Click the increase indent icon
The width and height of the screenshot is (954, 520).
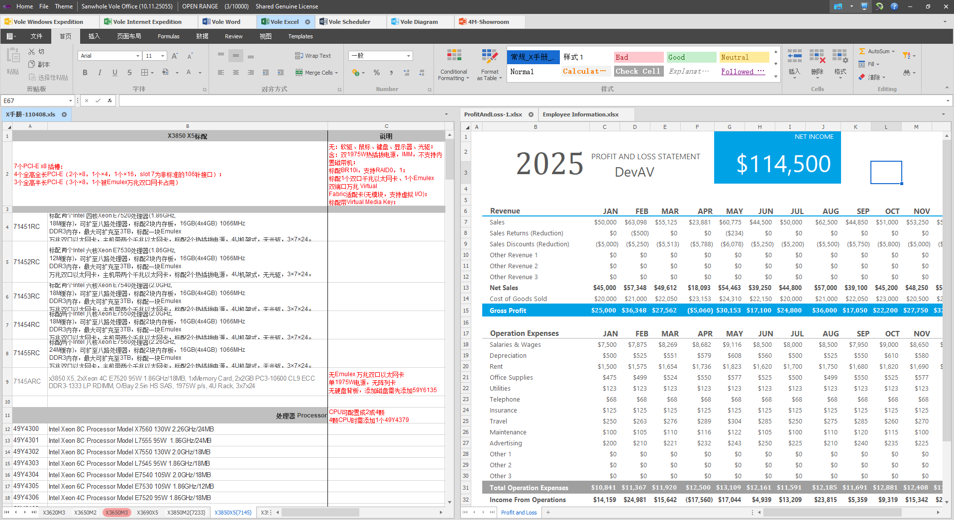coord(281,73)
